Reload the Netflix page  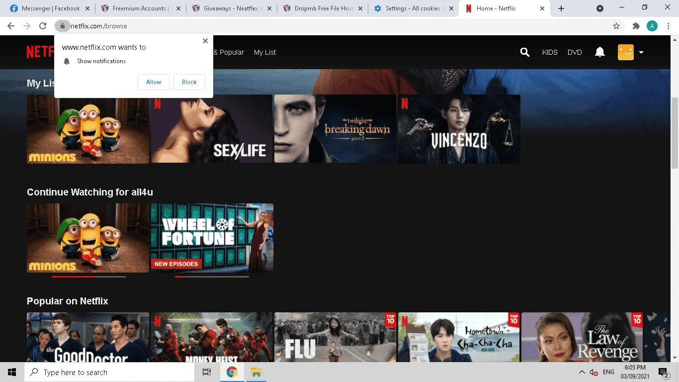(43, 26)
